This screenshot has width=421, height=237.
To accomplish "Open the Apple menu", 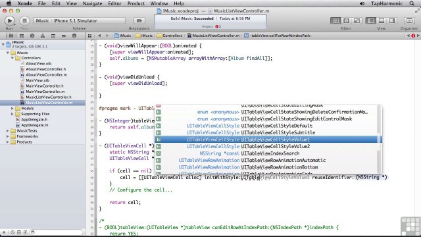I will click(9, 3).
